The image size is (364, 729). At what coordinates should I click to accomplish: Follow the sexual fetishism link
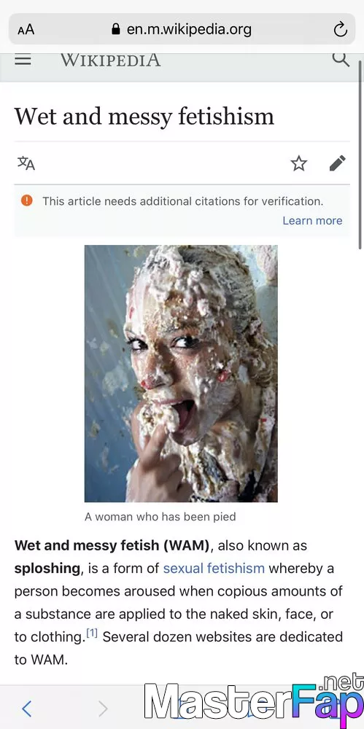(214, 568)
